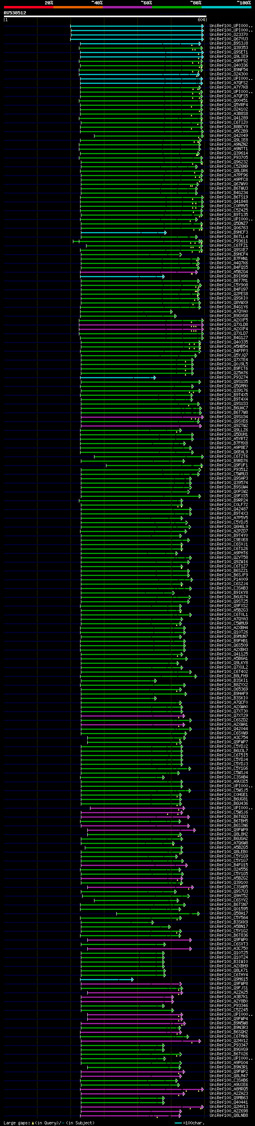The height and width of the screenshot is (1126, 255).
Task: Select hit label UniRef100_P93347
Action: (228, 1045)
